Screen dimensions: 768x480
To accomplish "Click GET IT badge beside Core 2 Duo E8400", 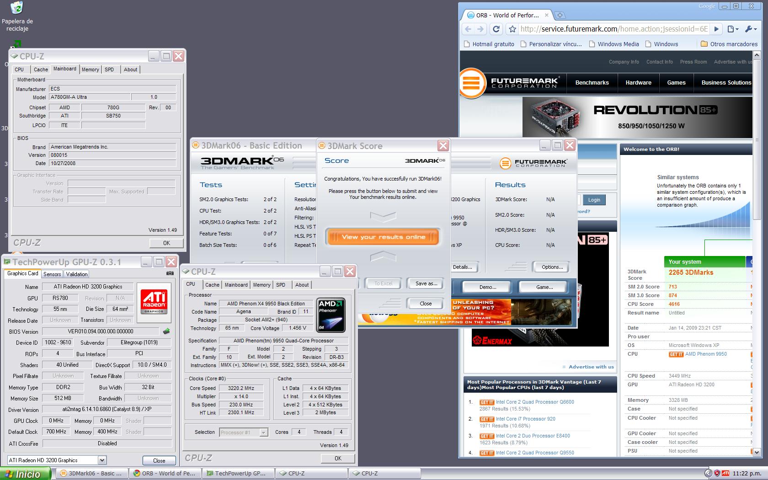I will point(486,436).
